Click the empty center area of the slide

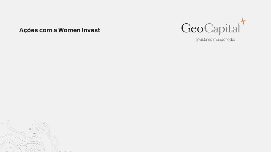(x=135, y=83)
